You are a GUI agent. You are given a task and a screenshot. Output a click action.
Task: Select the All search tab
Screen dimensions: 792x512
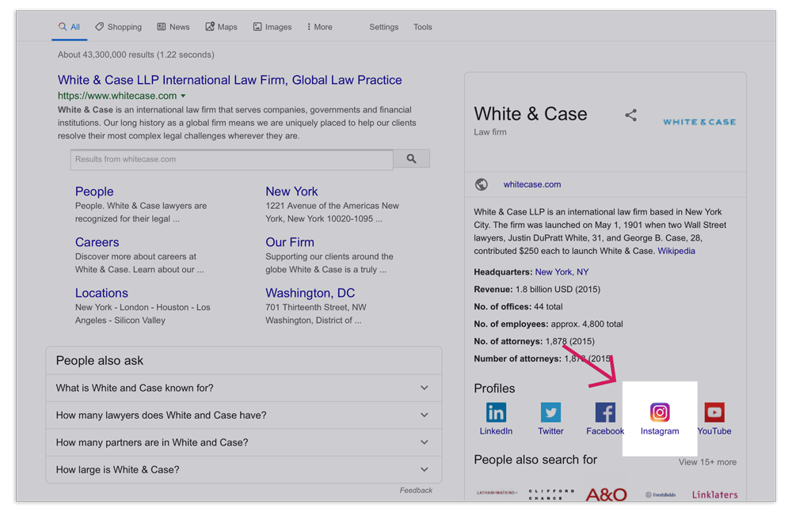pos(69,27)
